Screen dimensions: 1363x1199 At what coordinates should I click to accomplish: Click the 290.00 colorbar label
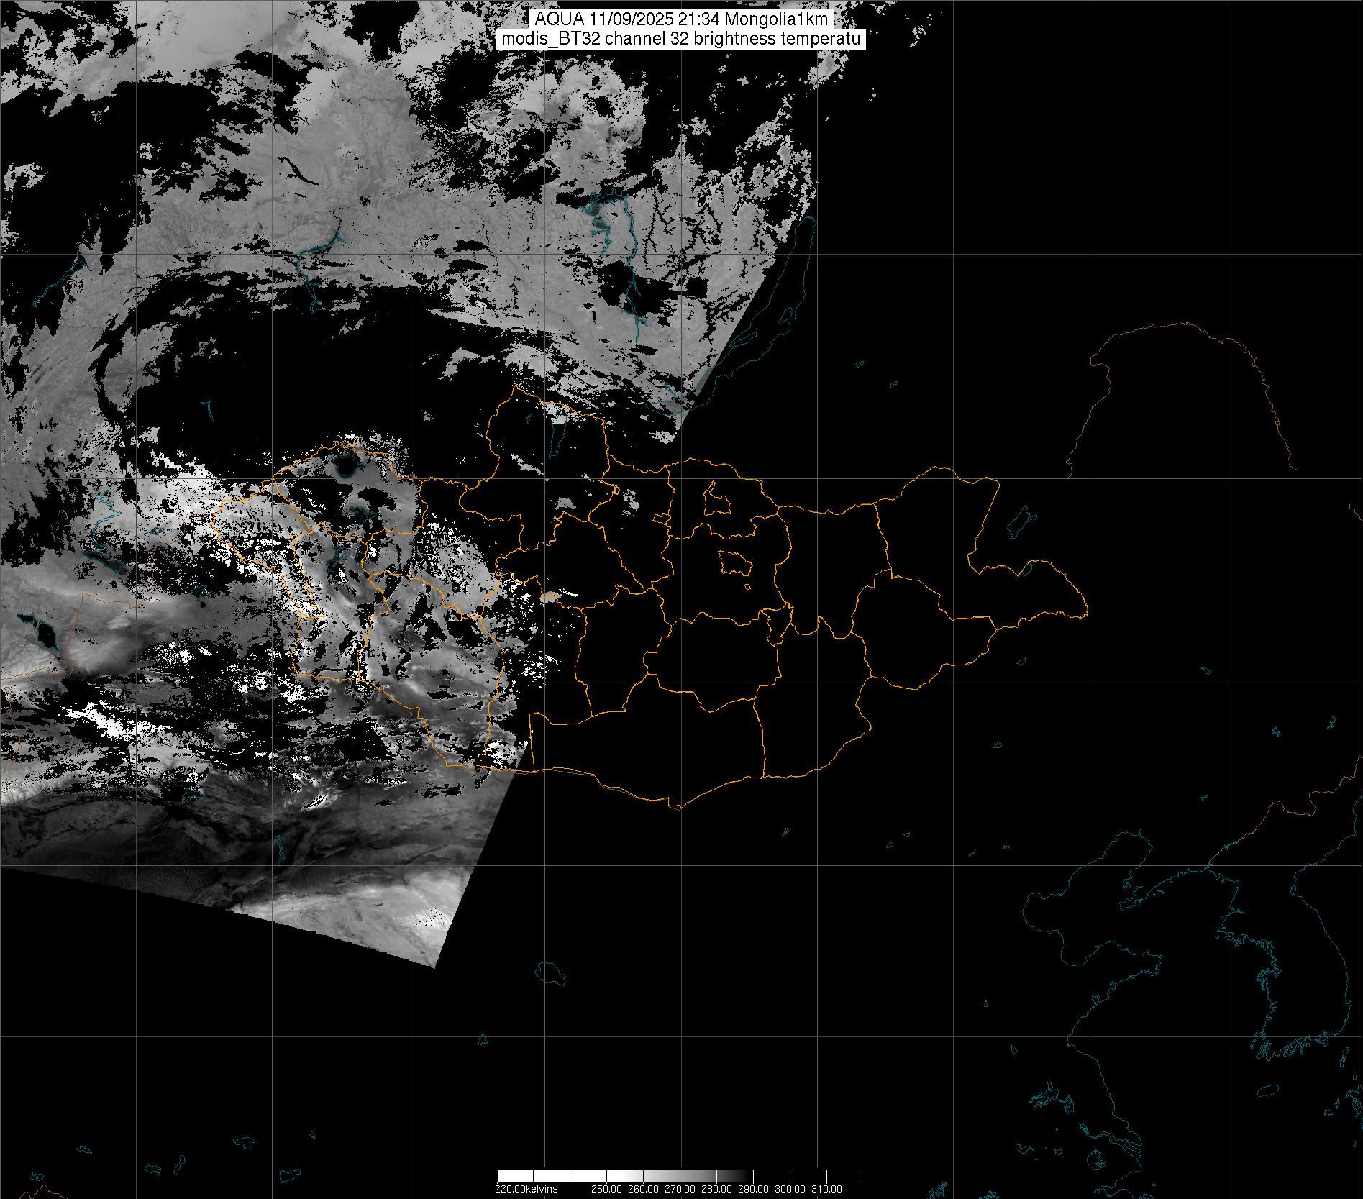coord(753,1189)
